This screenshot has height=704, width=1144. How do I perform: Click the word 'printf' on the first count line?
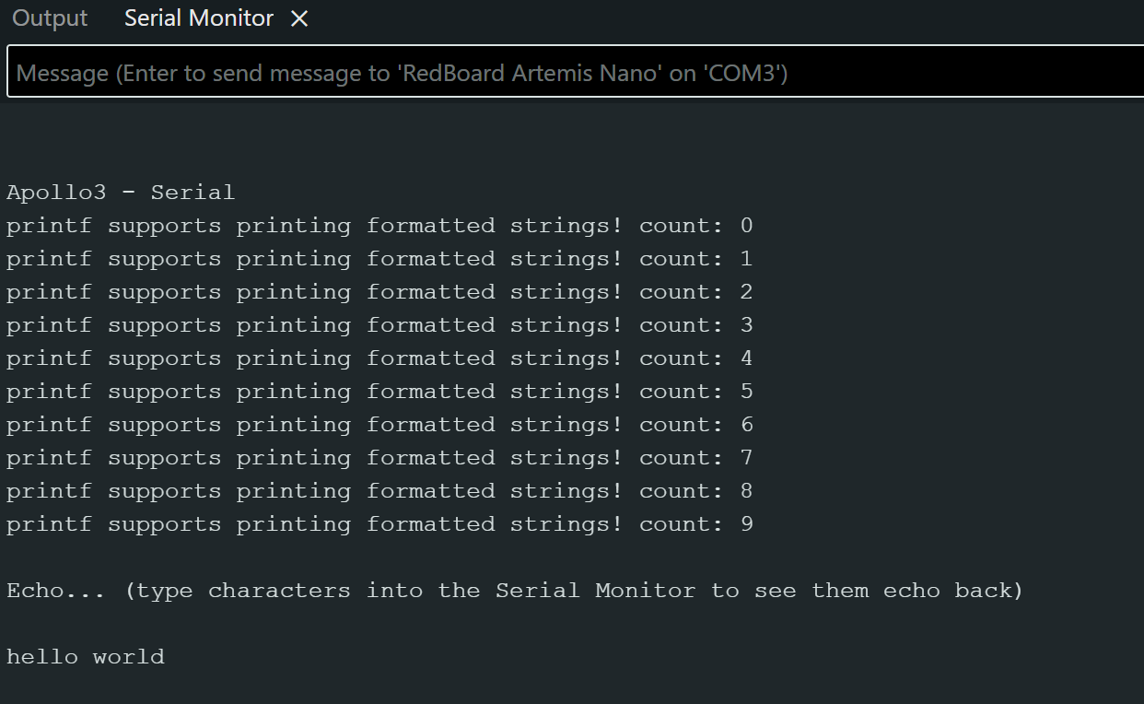pos(49,225)
